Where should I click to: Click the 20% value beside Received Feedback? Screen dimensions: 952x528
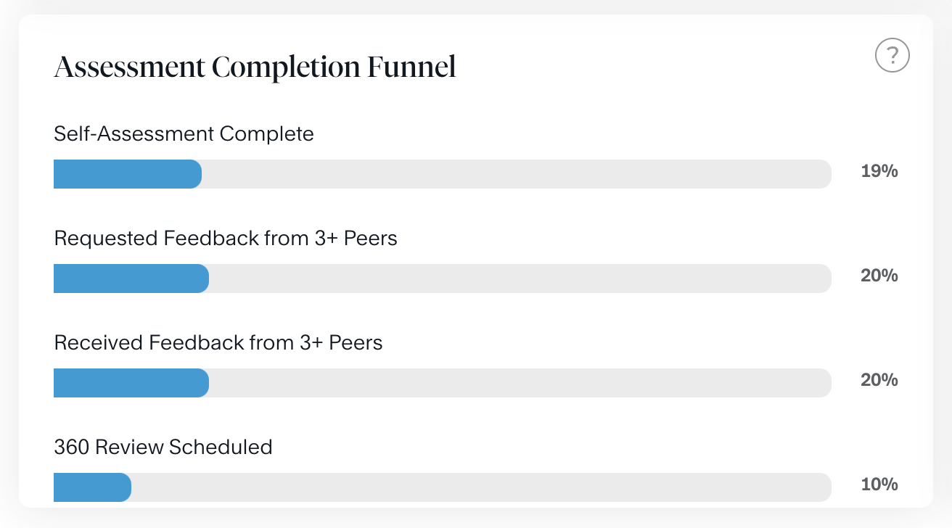tap(879, 380)
